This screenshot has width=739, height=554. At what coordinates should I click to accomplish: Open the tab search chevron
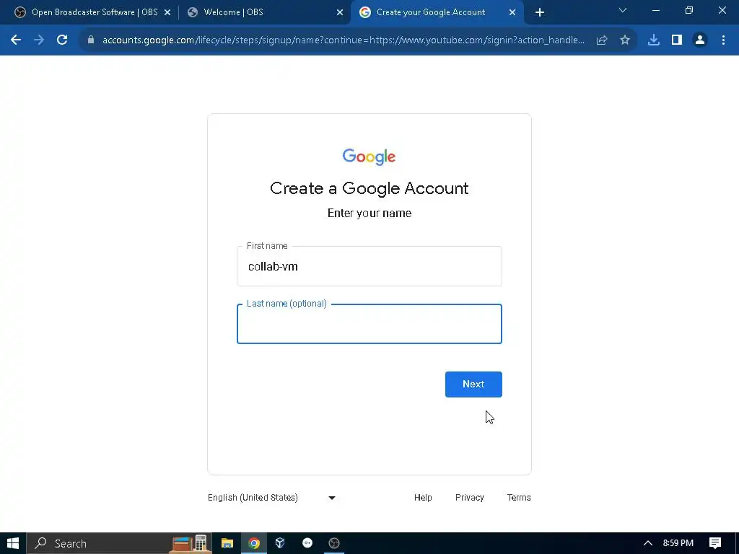coord(623,10)
